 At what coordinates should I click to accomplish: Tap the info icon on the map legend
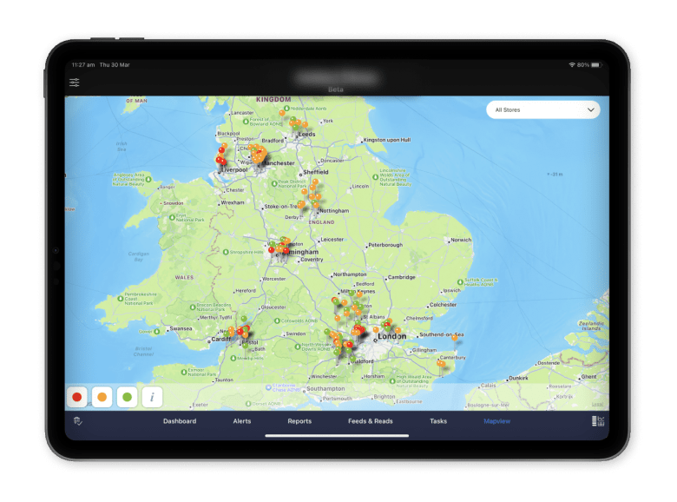[152, 397]
